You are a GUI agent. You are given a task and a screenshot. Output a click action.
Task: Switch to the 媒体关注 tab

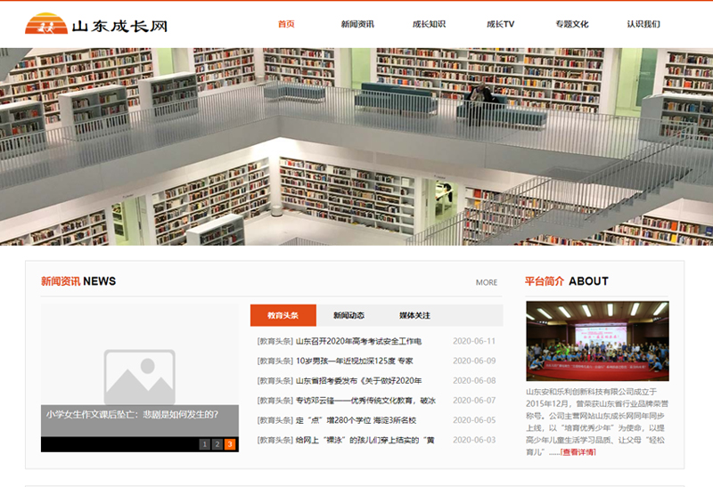pyautogui.click(x=414, y=315)
